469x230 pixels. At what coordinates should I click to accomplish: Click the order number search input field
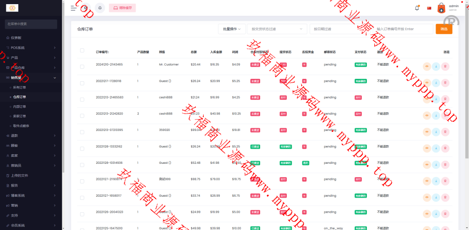click(x=403, y=29)
